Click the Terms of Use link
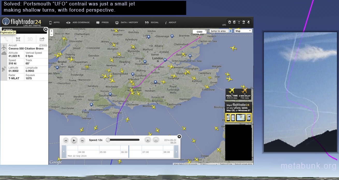 pos(226,164)
